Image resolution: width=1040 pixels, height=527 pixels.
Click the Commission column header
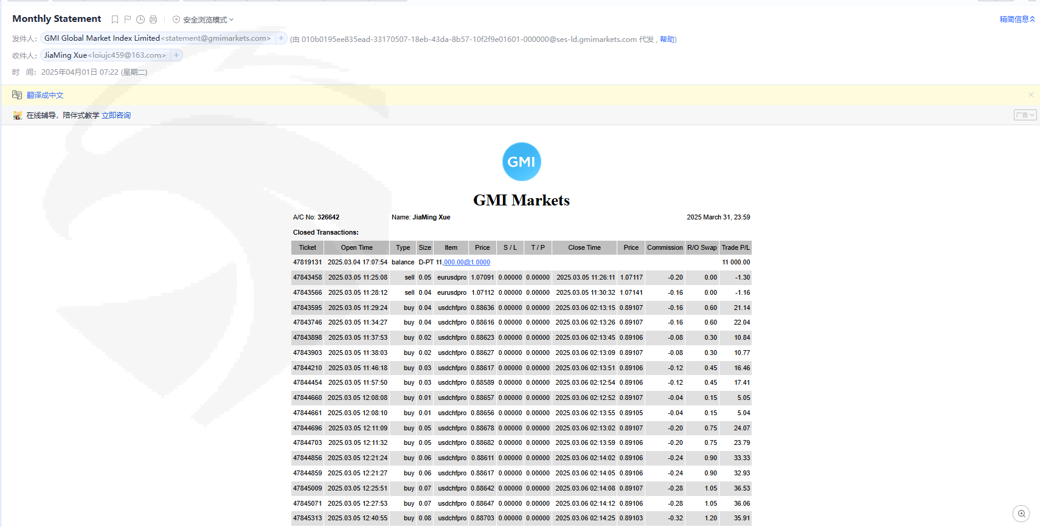665,248
